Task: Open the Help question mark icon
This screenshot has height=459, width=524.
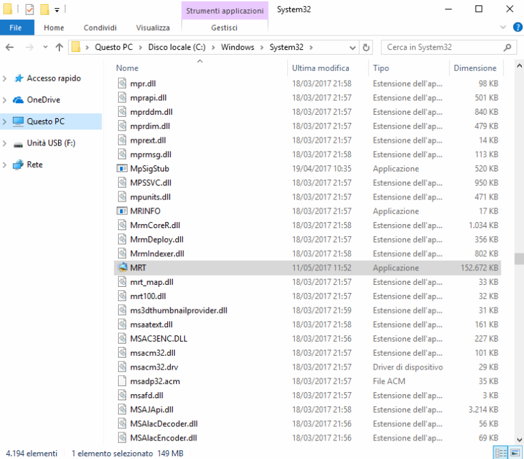Action: tap(518, 27)
